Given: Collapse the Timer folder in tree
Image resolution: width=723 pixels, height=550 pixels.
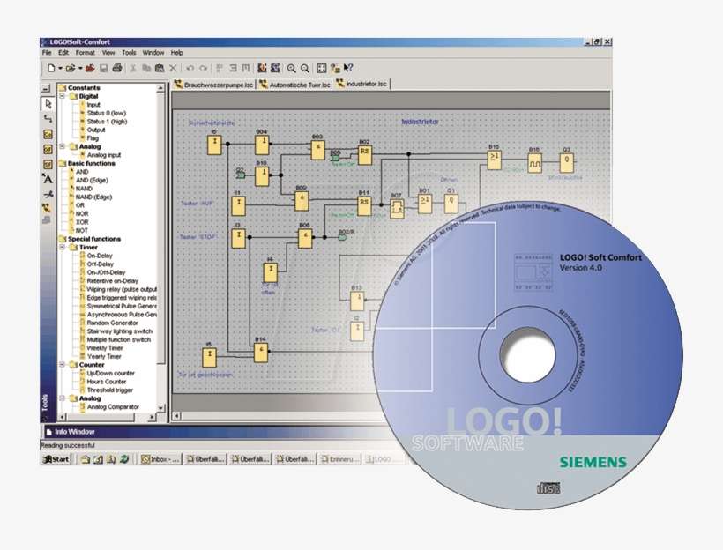Looking at the screenshot, I should [x=63, y=248].
